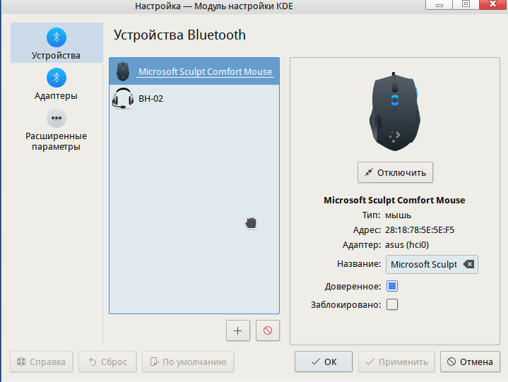Click the По умолчанию defaults button
The width and height of the screenshot is (508, 382).
(x=188, y=362)
